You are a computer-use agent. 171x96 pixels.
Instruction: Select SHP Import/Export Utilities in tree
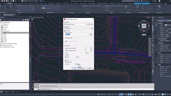click(x=8, y=47)
